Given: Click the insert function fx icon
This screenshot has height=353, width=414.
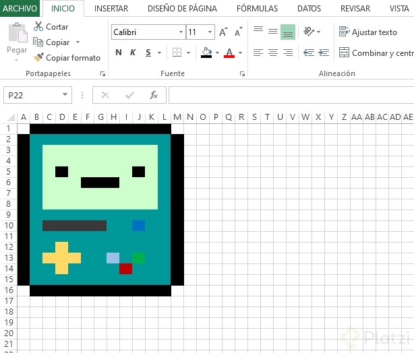Looking at the screenshot, I should (x=154, y=95).
